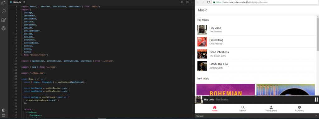Toggle the light/dark theme icon
319x119 pixels.
pos(3,110)
